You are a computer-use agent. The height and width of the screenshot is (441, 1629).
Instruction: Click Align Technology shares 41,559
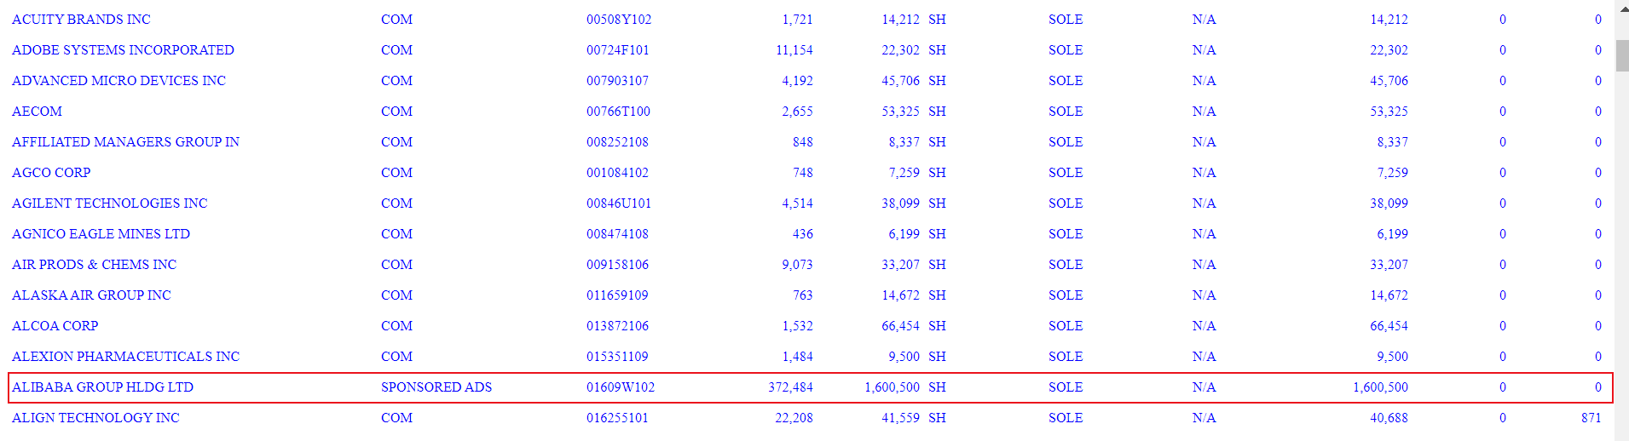(x=900, y=418)
